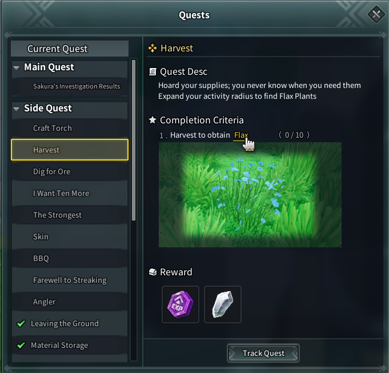389x373 pixels.
Task: Open the Dig for Ore quest
Action: pyautogui.click(x=52, y=171)
